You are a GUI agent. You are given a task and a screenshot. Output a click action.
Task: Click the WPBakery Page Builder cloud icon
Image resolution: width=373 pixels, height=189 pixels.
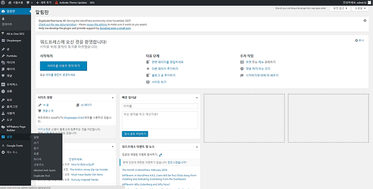click(x=3, y=127)
